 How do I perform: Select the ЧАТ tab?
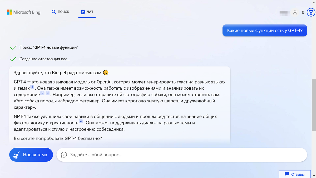click(x=87, y=12)
